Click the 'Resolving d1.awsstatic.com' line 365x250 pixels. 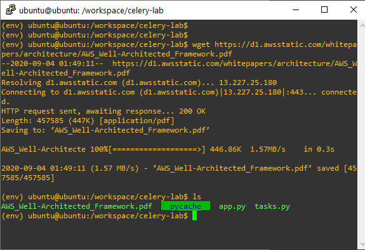139,82
